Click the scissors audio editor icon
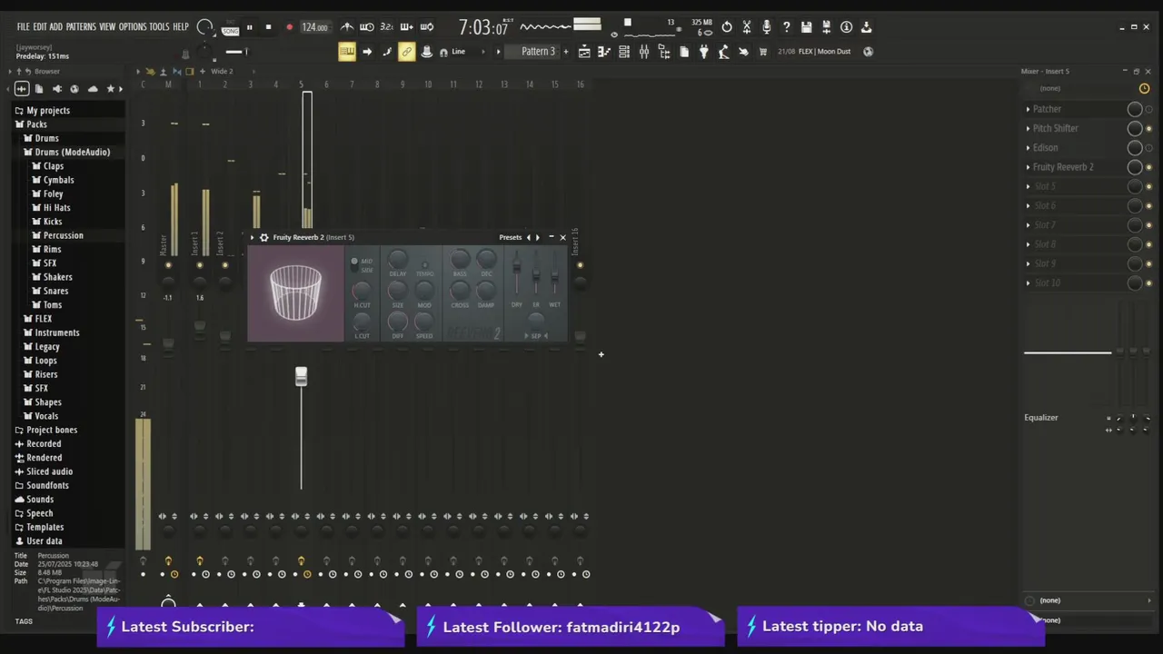This screenshot has width=1163, height=654. point(747,27)
